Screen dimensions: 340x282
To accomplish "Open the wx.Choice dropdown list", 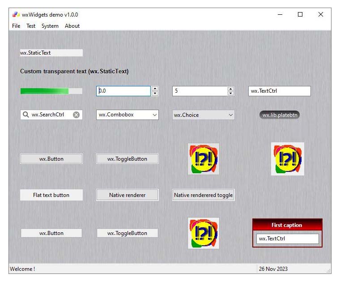I will coord(230,115).
